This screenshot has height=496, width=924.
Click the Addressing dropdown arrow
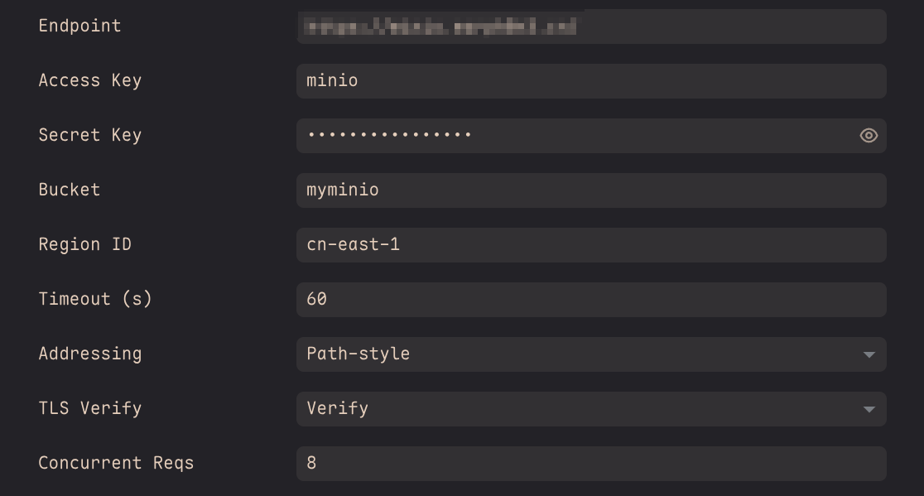[869, 354]
